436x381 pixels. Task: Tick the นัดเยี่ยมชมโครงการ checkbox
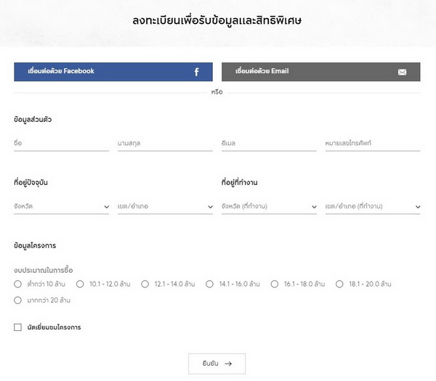pos(17,327)
